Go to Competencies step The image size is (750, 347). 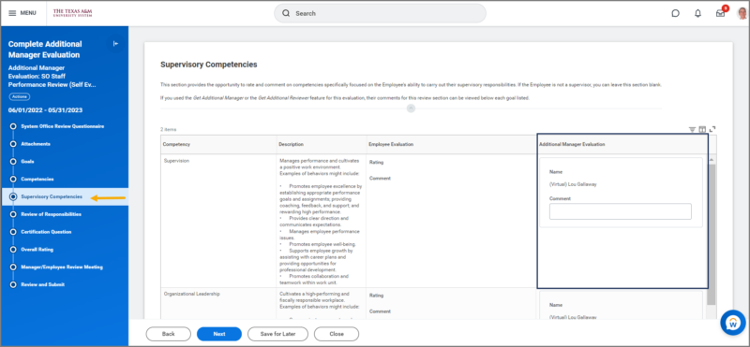(37, 179)
